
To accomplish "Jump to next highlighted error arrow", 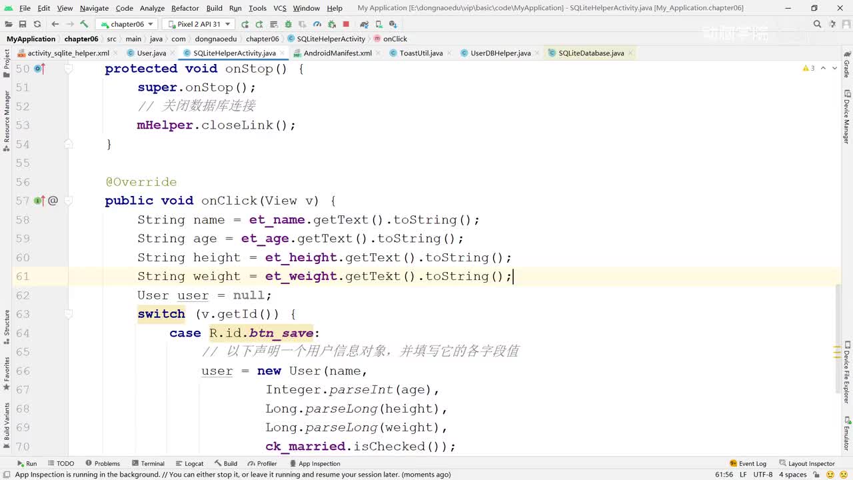I will [x=834, y=68].
